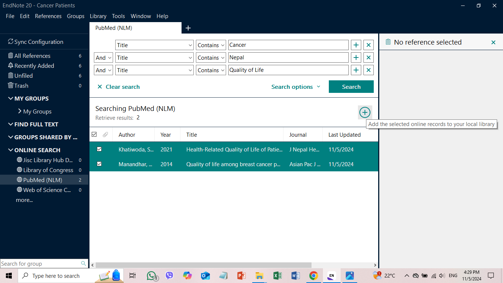503x283 pixels.
Task: Open Recently Added references
Action: pos(44,66)
